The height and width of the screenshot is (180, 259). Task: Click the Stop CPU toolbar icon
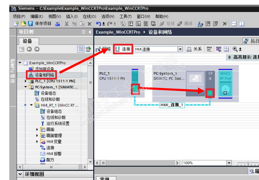coord(215,24)
